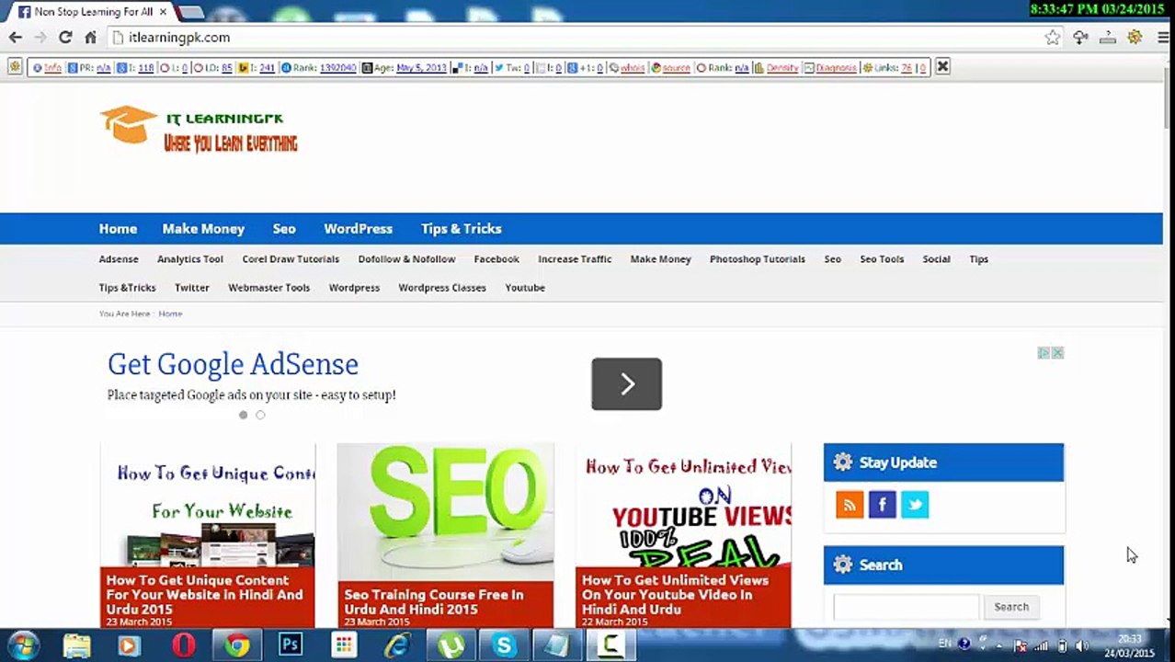Open the Google index value 118
1175x662 pixels.
click(x=145, y=68)
